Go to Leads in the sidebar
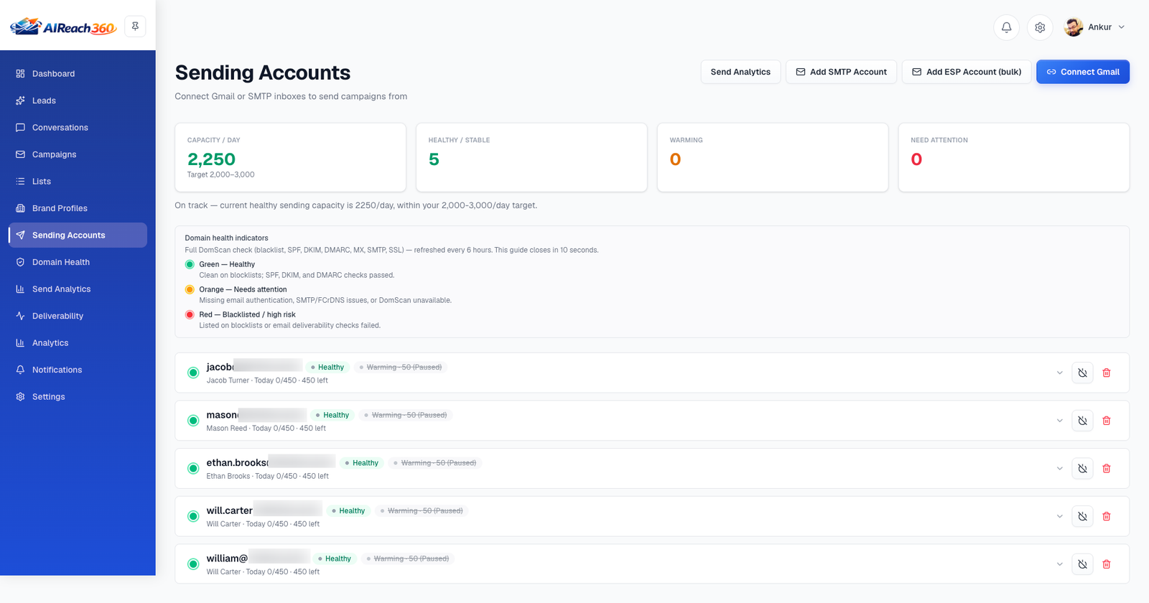The width and height of the screenshot is (1149, 603). click(78, 100)
